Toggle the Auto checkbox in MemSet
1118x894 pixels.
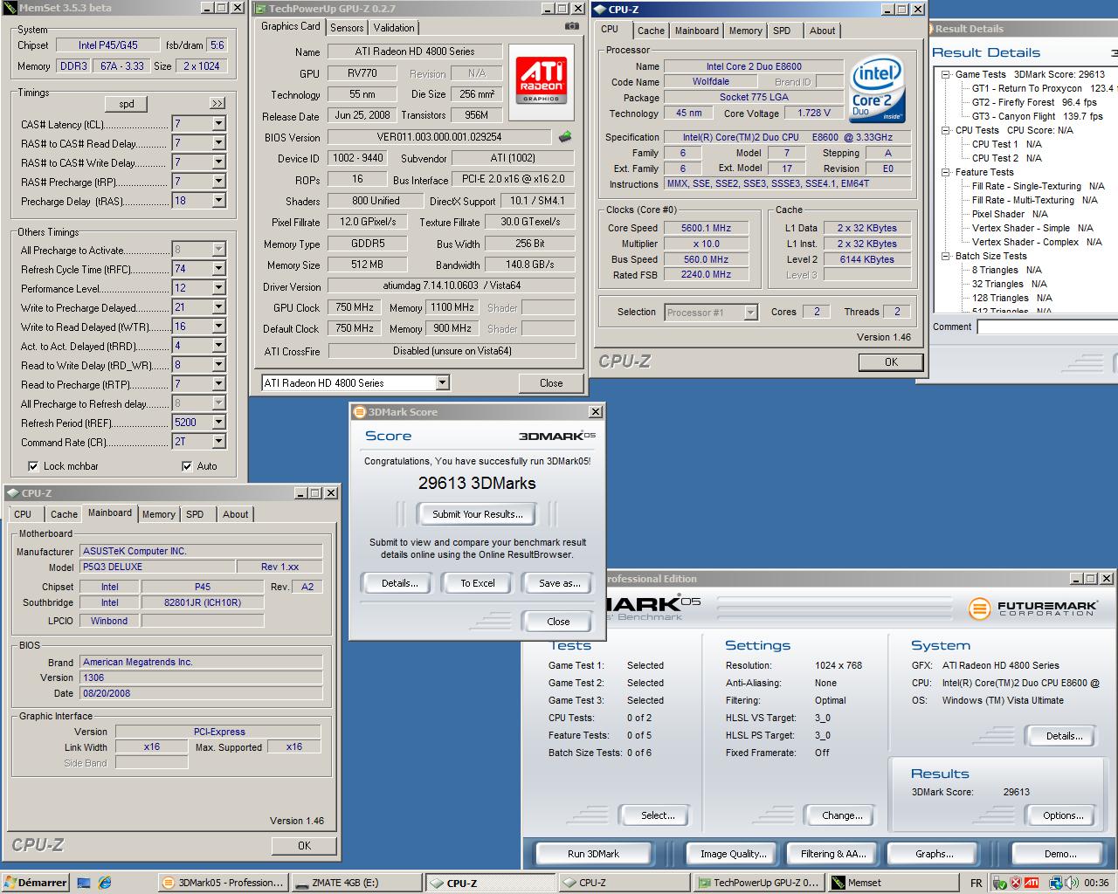click(186, 466)
